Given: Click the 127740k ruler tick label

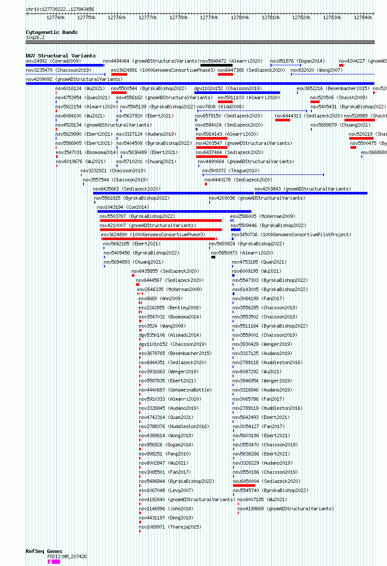Looking at the screenshot, I should click(x=56, y=17).
